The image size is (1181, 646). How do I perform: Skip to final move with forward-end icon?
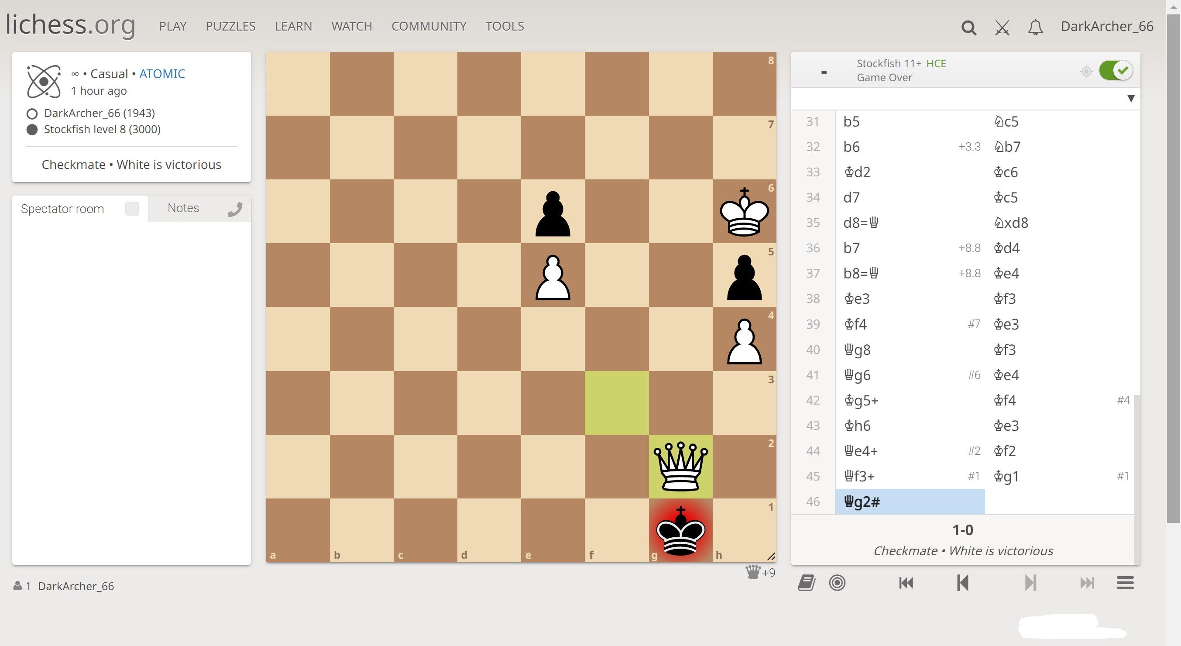click(x=1088, y=583)
